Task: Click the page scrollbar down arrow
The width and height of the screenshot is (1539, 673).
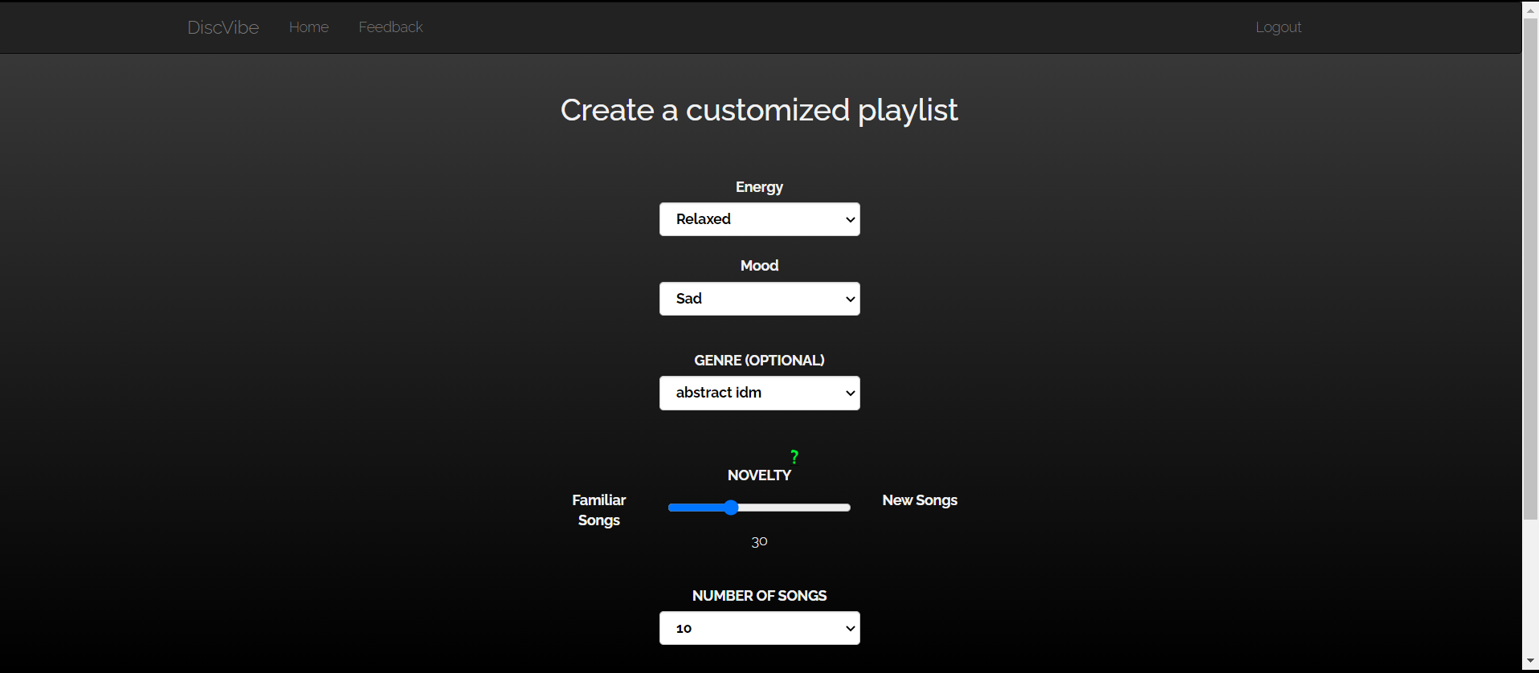Action: pyautogui.click(x=1530, y=662)
